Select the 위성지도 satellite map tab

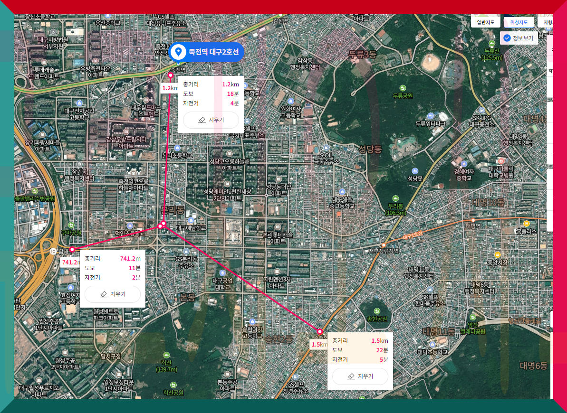pos(519,22)
